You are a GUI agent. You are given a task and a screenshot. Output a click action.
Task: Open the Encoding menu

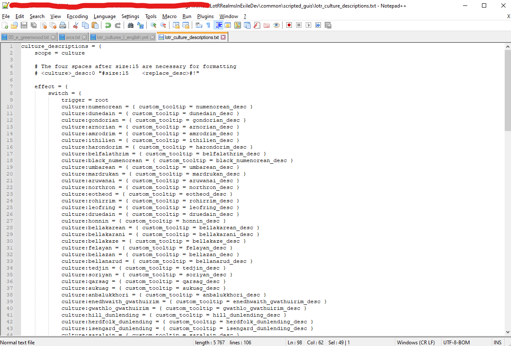pyautogui.click(x=77, y=16)
